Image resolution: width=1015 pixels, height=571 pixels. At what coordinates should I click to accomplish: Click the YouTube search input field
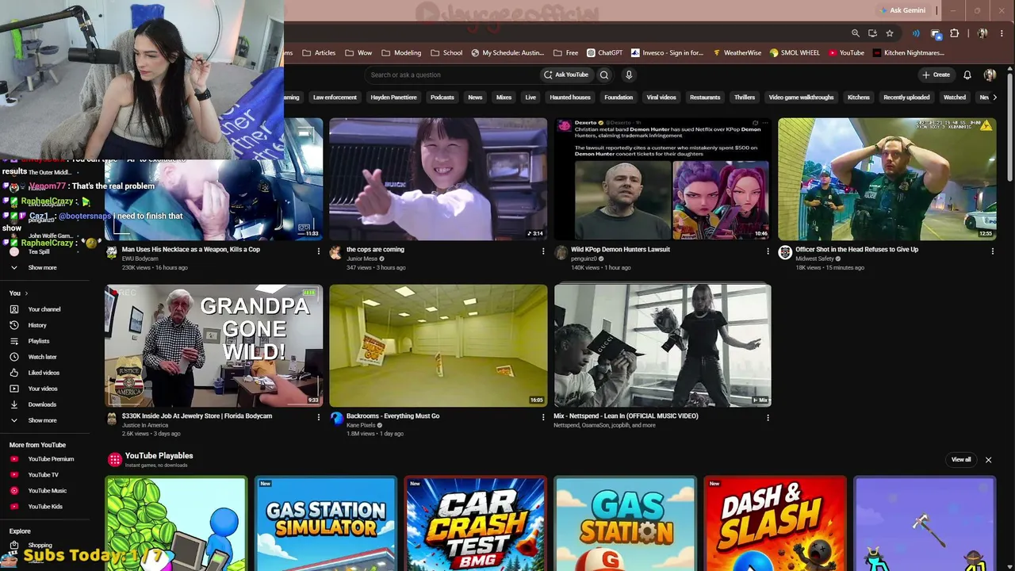click(x=452, y=75)
